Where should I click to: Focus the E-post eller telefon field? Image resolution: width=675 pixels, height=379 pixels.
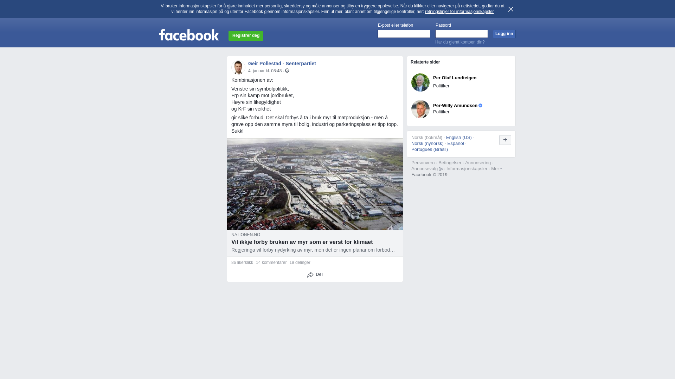tap(404, 34)
